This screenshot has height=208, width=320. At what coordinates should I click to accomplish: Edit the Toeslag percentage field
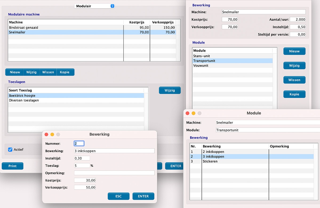(x=82, y=165)
